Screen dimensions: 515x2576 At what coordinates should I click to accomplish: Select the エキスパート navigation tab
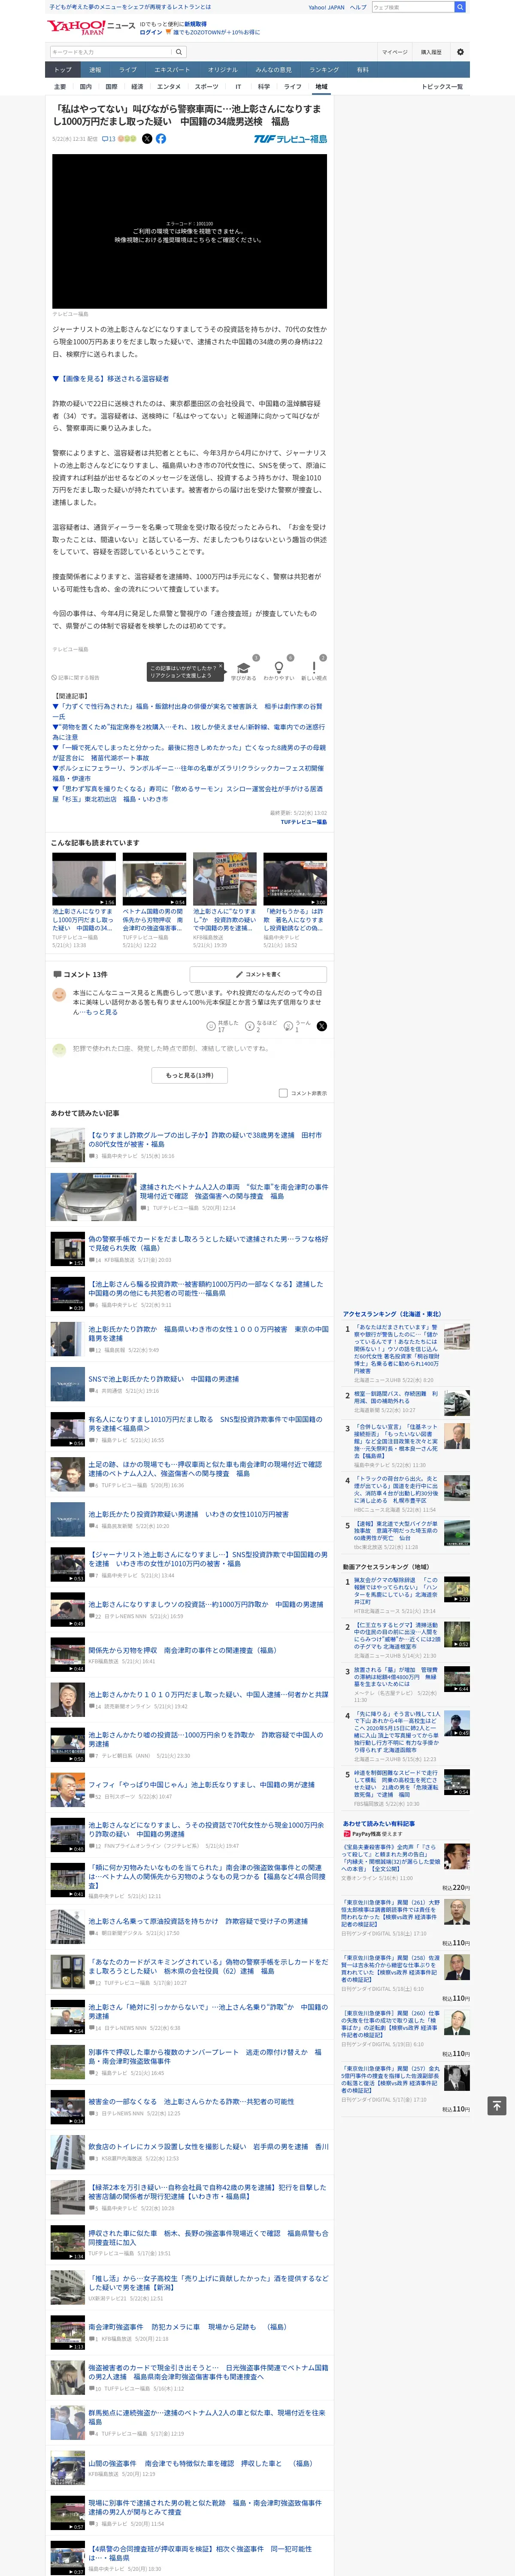pyautogui.click(x=172, y=70)
